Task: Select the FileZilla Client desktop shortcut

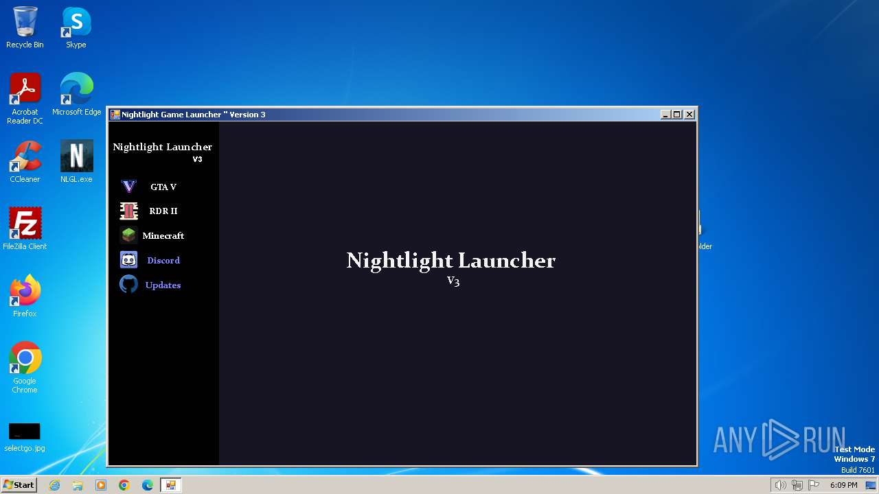Action: click(25, 229)
